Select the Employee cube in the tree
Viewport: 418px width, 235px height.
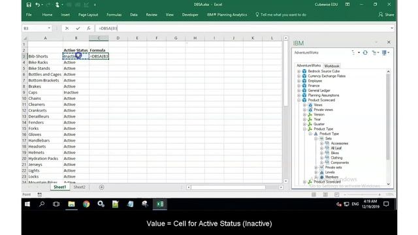[315, 81]
